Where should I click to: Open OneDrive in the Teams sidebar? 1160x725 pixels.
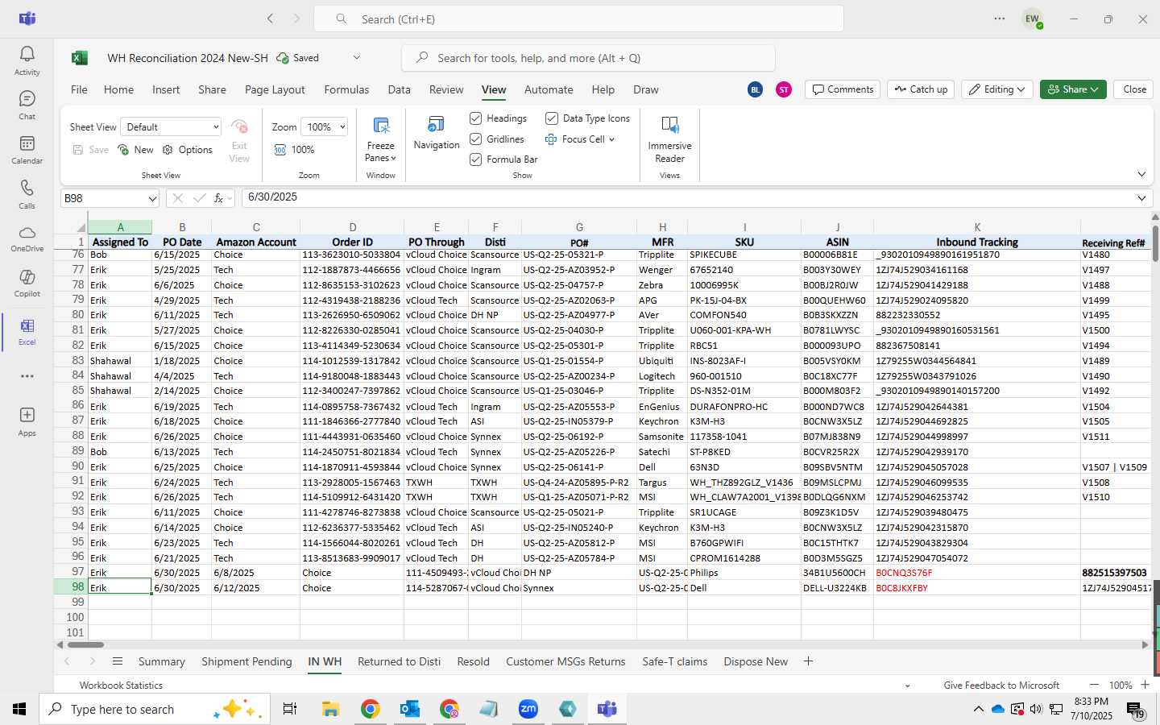(x=27, y=238)
